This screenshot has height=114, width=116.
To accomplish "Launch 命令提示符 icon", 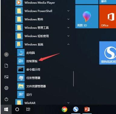I will tap(21, 70).
